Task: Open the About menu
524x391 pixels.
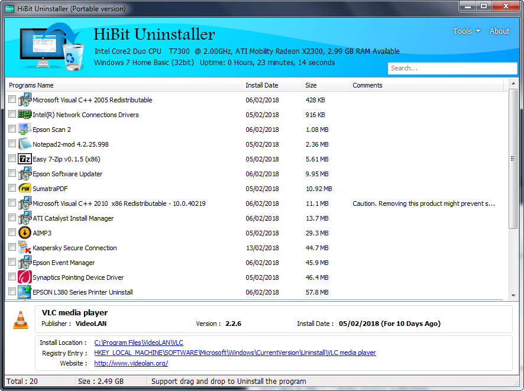Action: 499,31
